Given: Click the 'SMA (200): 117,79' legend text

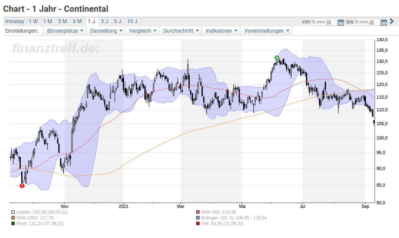Looking at the screenshot, I should click(34, 218).
